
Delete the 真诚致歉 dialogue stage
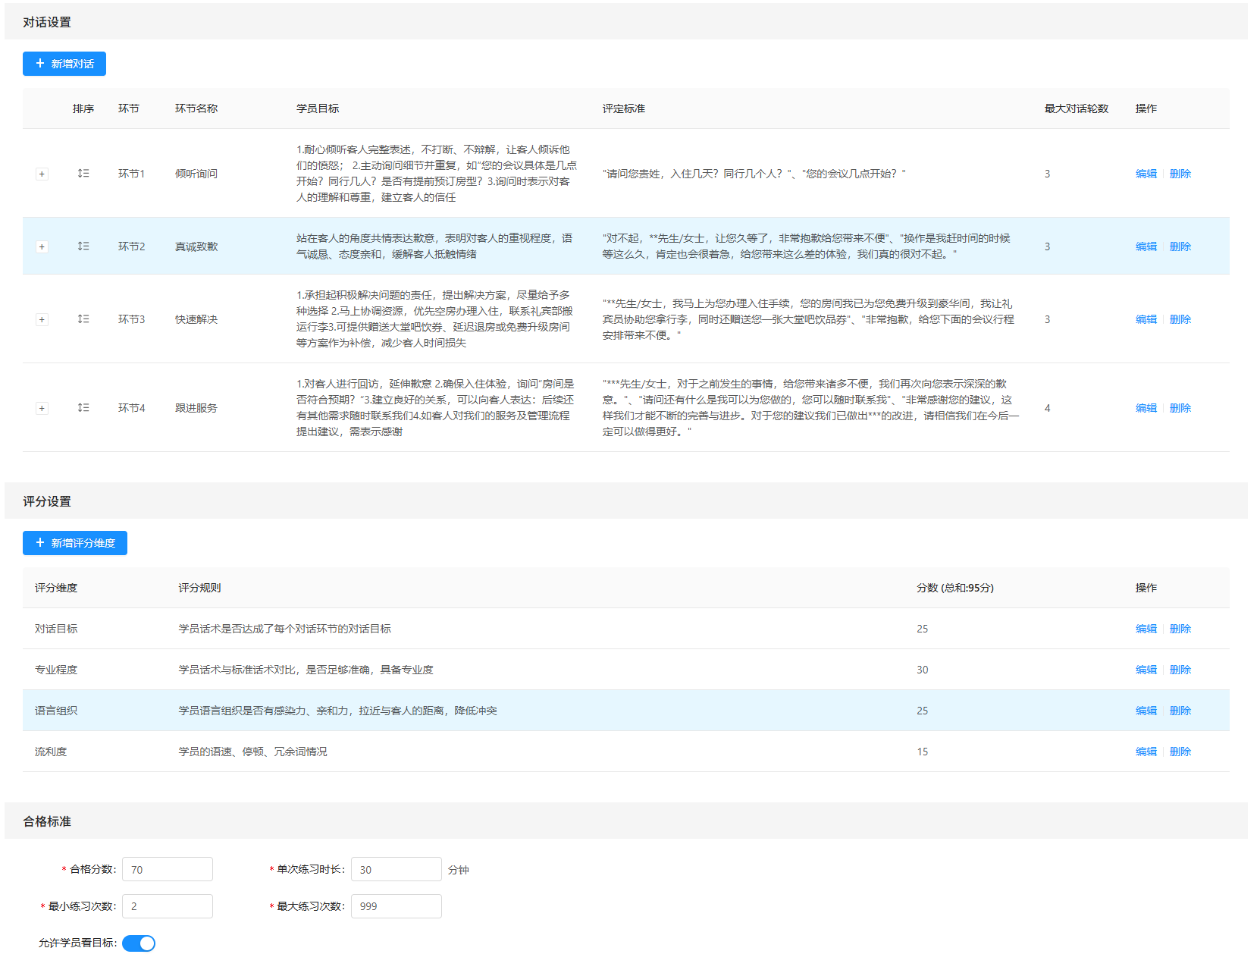click(x=1180, y=246)
